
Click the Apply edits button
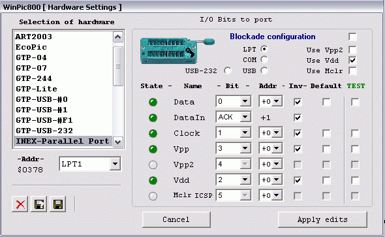click(322, 219)
